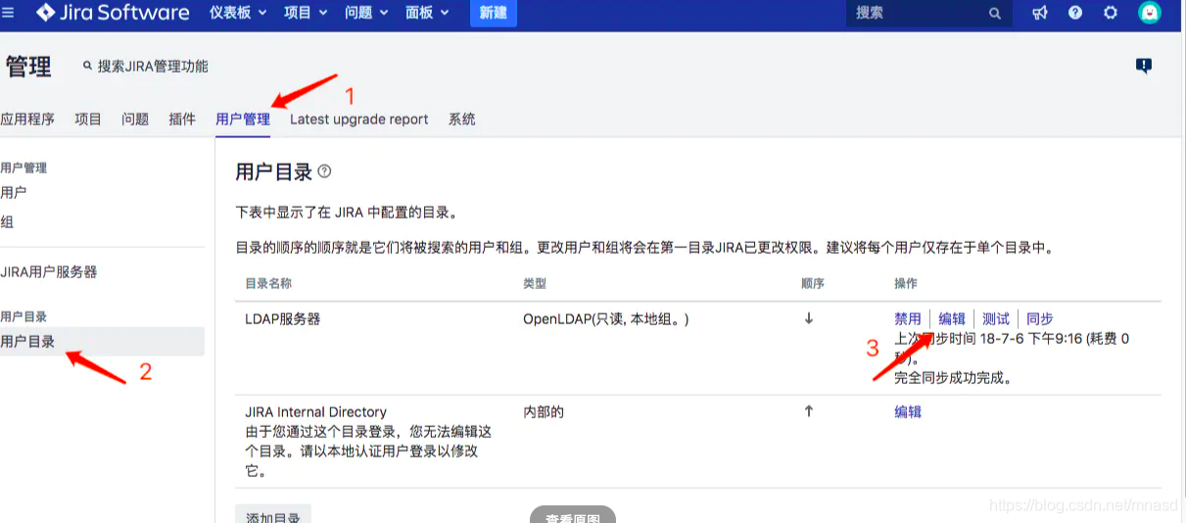Switch to the 应用程序 admin tab
The height and width of the screenshot is (523, 1186).
27,119
